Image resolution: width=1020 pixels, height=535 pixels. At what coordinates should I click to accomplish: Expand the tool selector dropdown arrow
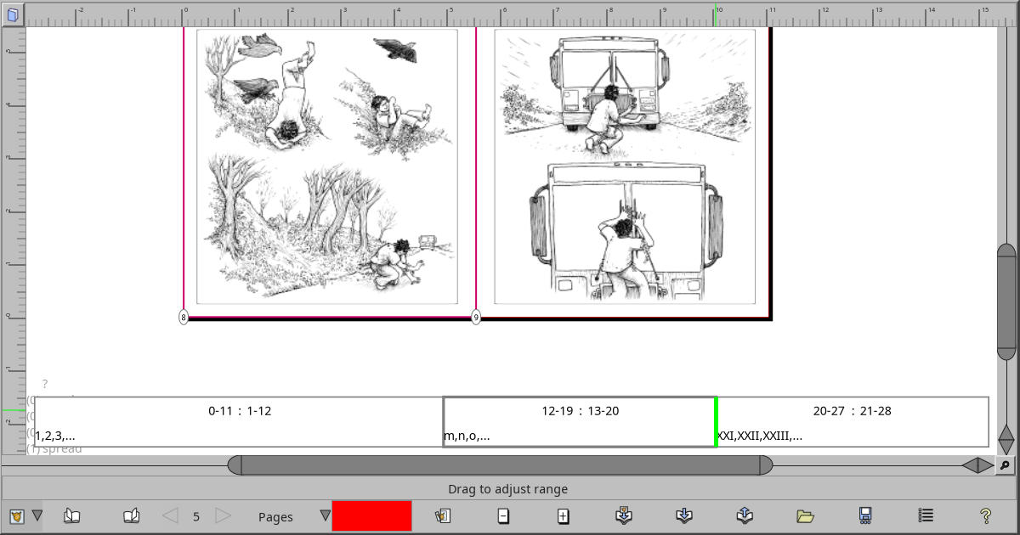[x=38, y=515]
